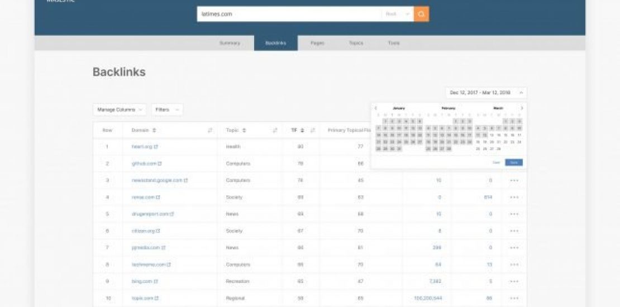Click sort arrows beside the Topic header

[244, 130]
